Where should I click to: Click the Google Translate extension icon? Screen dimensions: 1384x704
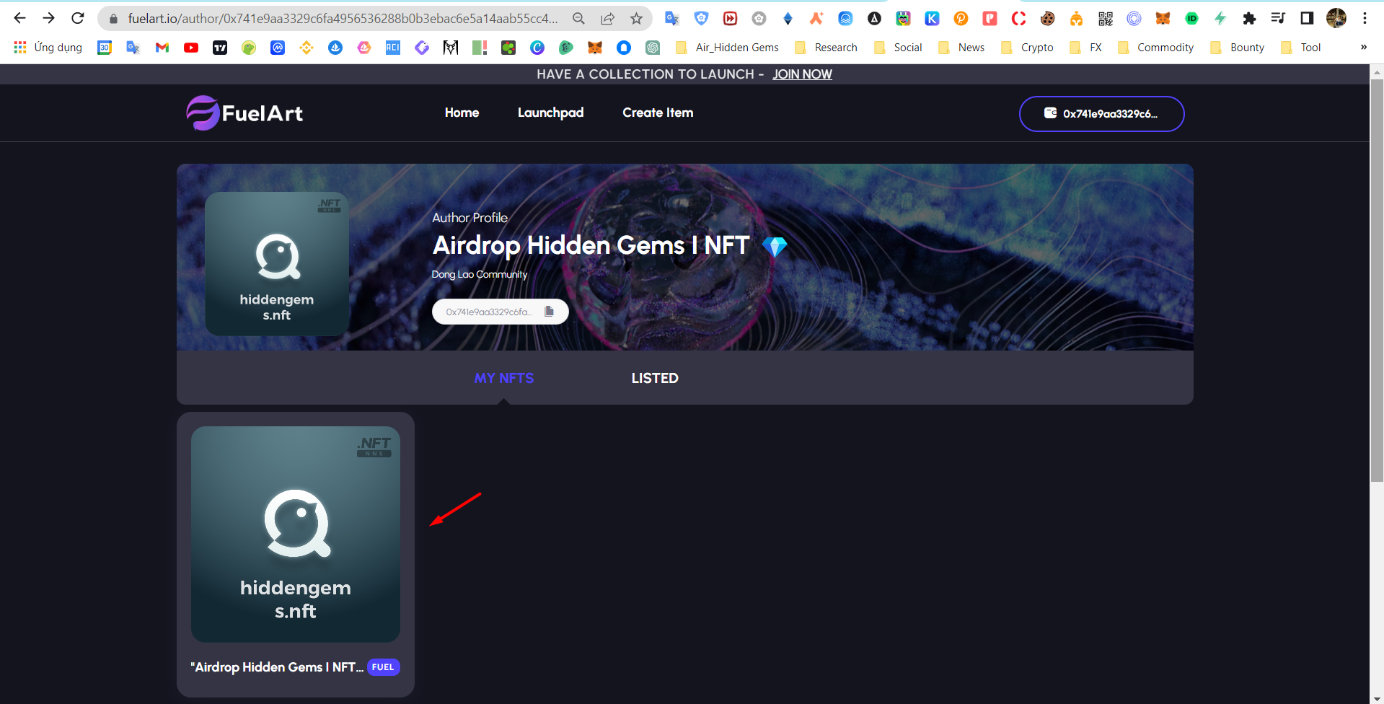click(x=672, y=19)
